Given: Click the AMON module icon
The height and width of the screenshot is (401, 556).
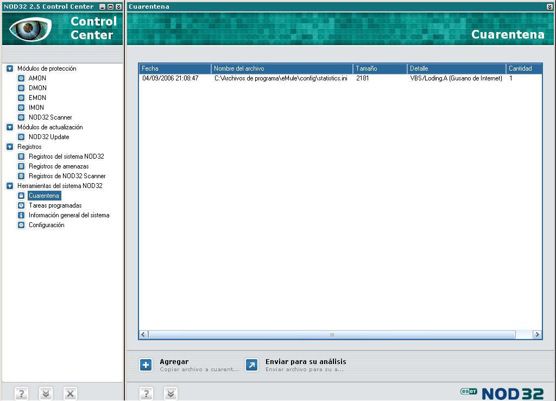Looking at the screenshot, I should click(21, 78).
